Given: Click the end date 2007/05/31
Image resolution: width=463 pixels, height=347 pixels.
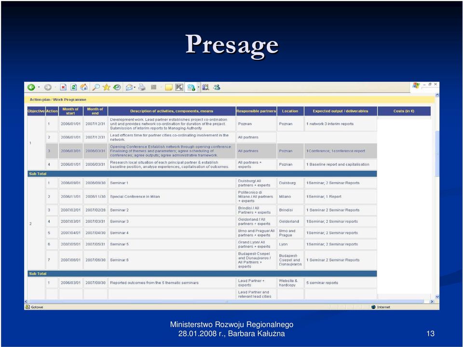Looking at the screenshot, I should (95, 244).
